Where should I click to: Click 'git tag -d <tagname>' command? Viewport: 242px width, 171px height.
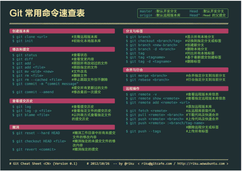click(149, 62)
